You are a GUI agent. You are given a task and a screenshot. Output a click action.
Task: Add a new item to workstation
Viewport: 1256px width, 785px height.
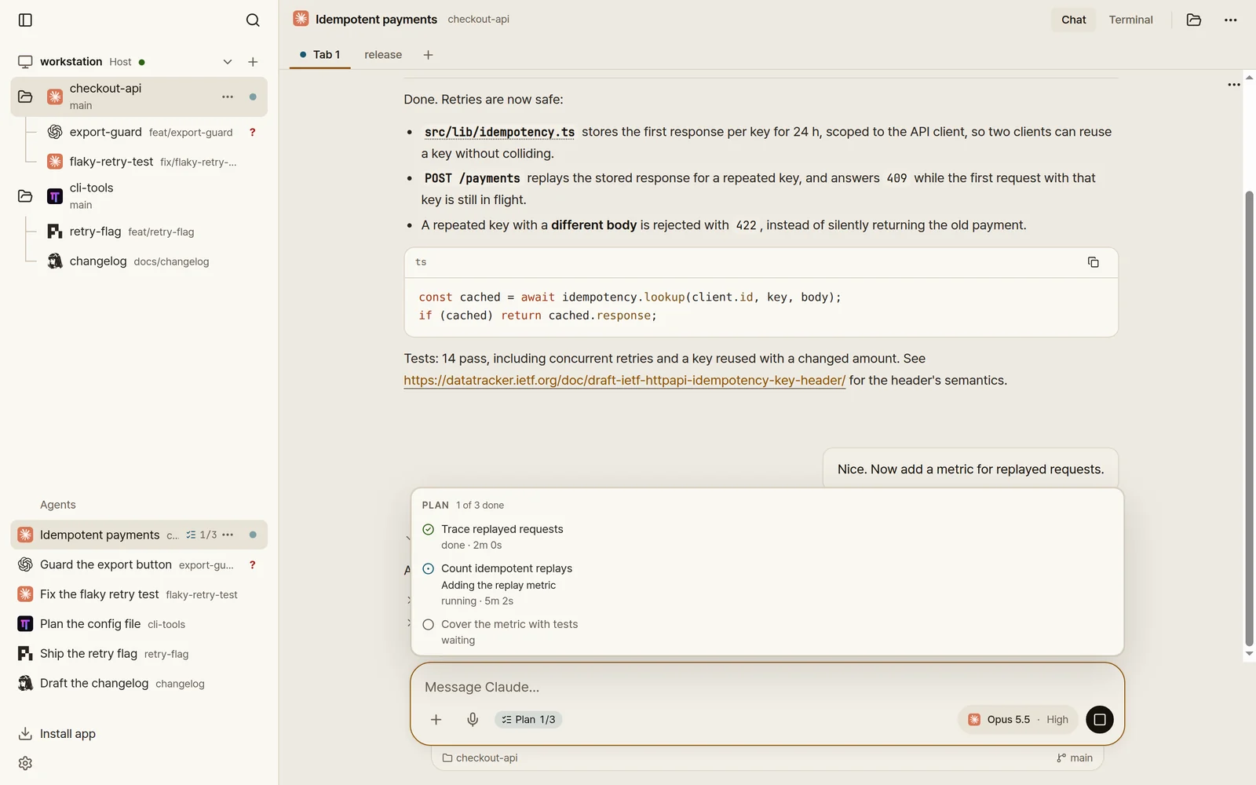pyautogui.click(x=253, y=62)
